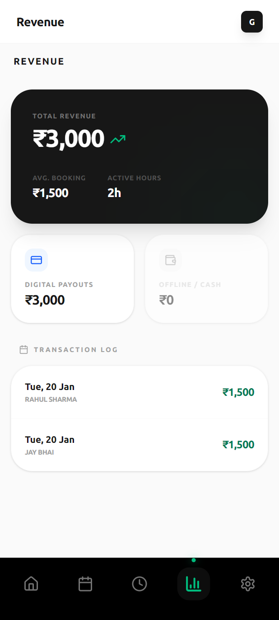Open the Home tab icon
The height and width of the screenshot is (620, 279).
31,584
